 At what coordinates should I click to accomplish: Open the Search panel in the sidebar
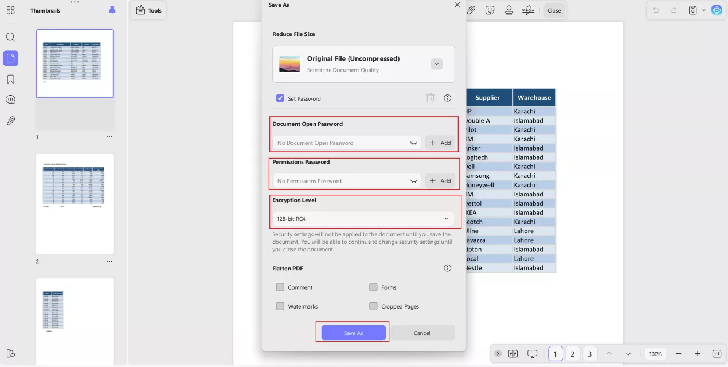coord(10,37)
